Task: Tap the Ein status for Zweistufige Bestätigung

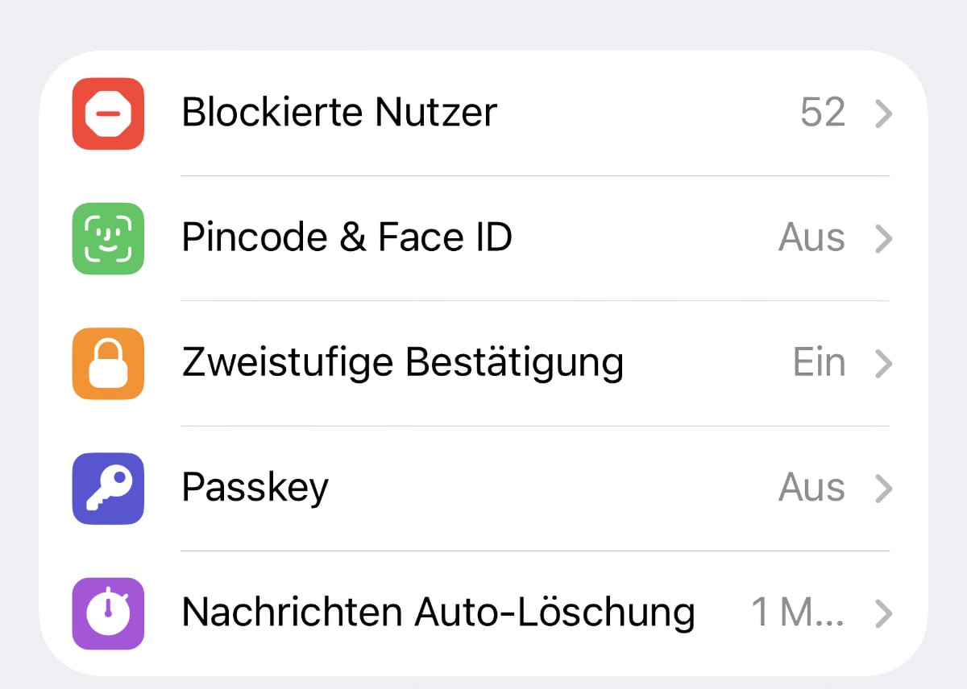Action: tap(819, 363)
